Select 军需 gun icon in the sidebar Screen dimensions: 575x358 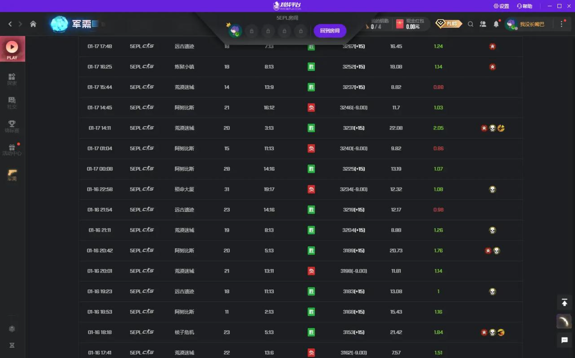[12, 175]
